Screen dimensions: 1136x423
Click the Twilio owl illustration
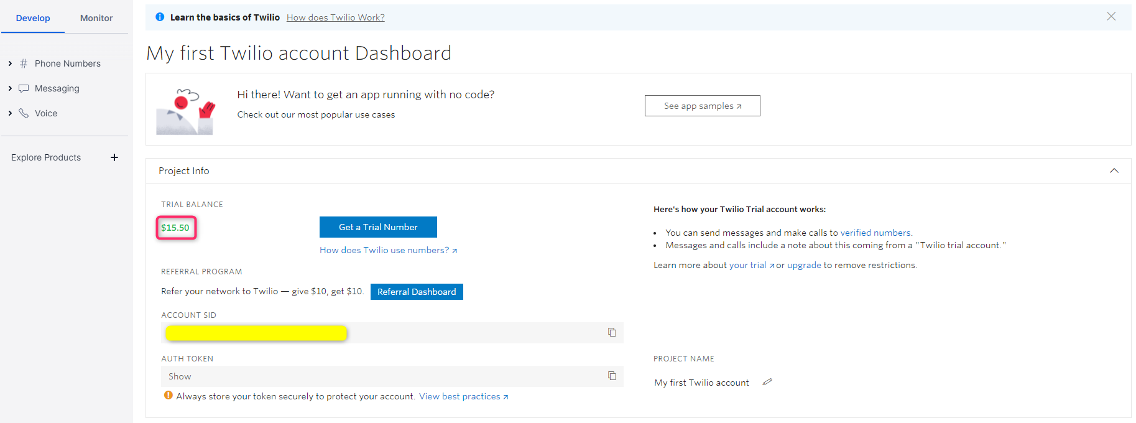[185, 111]
